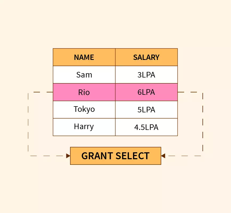Viewport: 231px width, 213px height.
Task: Click the Tokyo name cell
Action: click(84, 109)
